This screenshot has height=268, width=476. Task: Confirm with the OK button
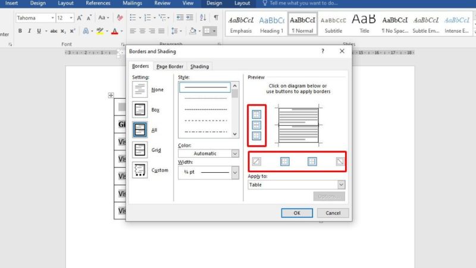click(297, 213)
